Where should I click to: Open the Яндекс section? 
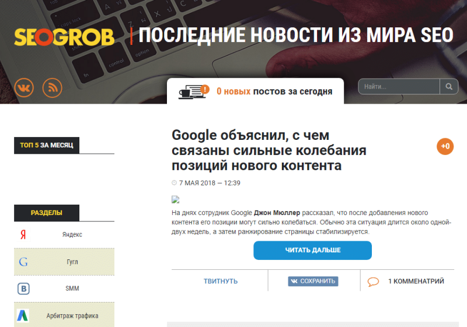64,234
